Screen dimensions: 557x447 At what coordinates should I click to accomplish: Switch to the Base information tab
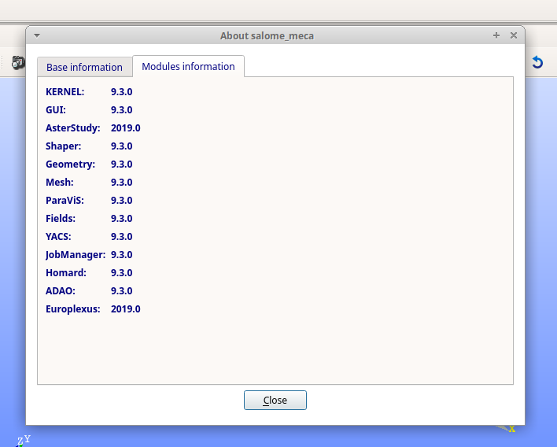click(84, 67)
